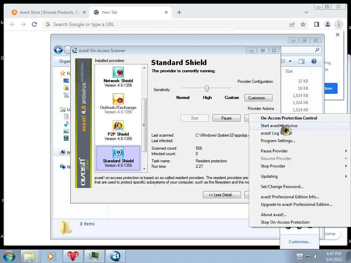Toggle the Explorer preview pane icon
351x263 pixels.
[x=302, y=61]
